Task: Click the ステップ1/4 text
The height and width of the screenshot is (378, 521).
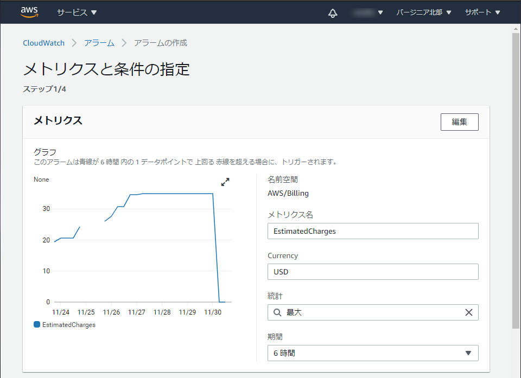Action: click(44, 89)
